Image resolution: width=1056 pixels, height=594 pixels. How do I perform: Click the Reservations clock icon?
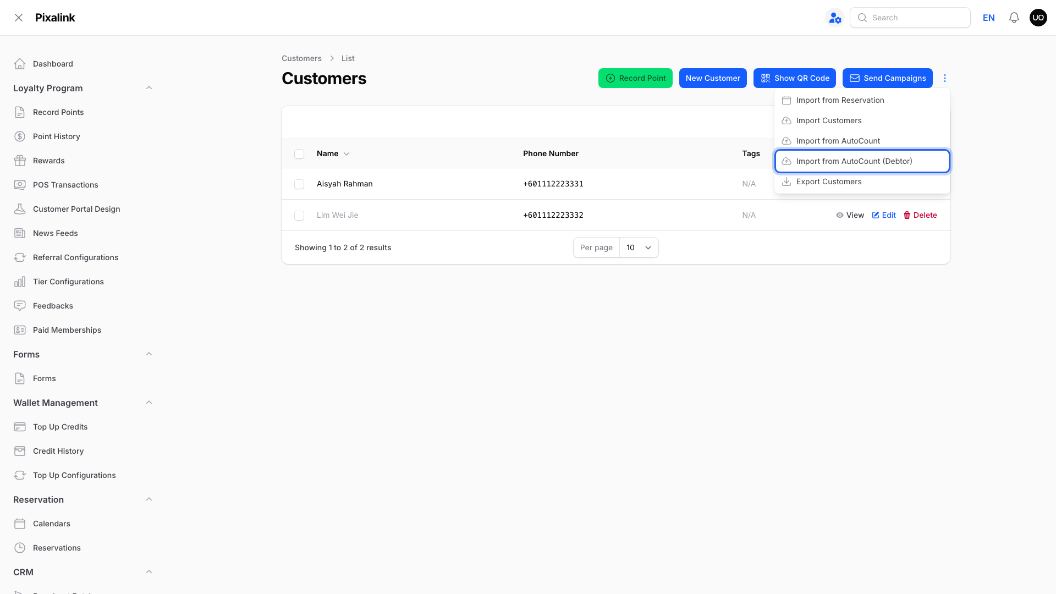coord(20,548)
